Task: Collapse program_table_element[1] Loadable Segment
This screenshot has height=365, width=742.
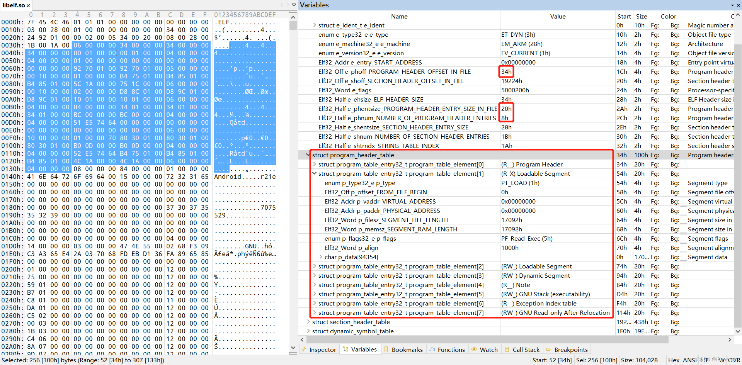Action: coord(315,173)
